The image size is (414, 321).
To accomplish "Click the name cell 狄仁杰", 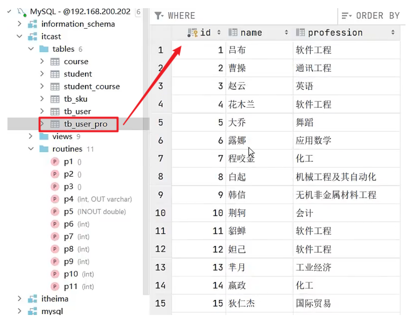I will 259,303.
